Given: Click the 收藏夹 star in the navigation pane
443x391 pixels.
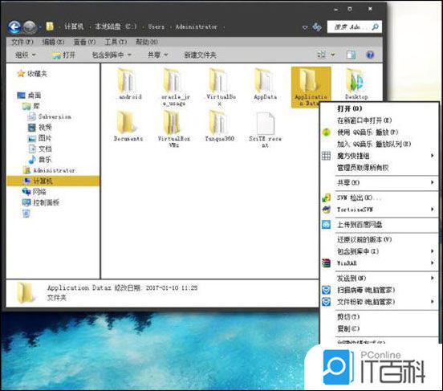Looking at the screenshot, I should pyautogui.click(x=21, y=74).
